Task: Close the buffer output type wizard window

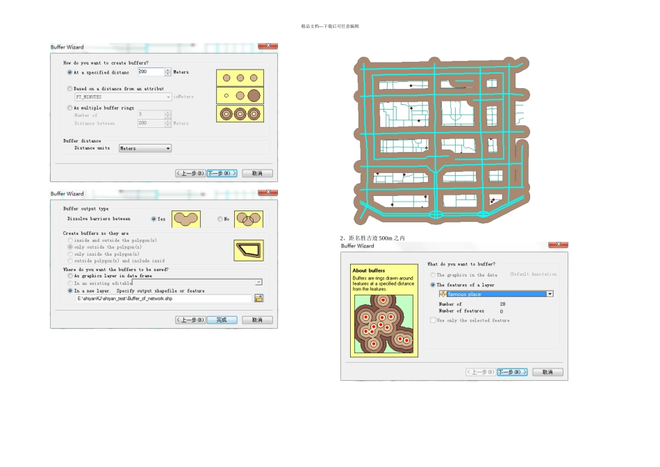Action: (267, 192)
